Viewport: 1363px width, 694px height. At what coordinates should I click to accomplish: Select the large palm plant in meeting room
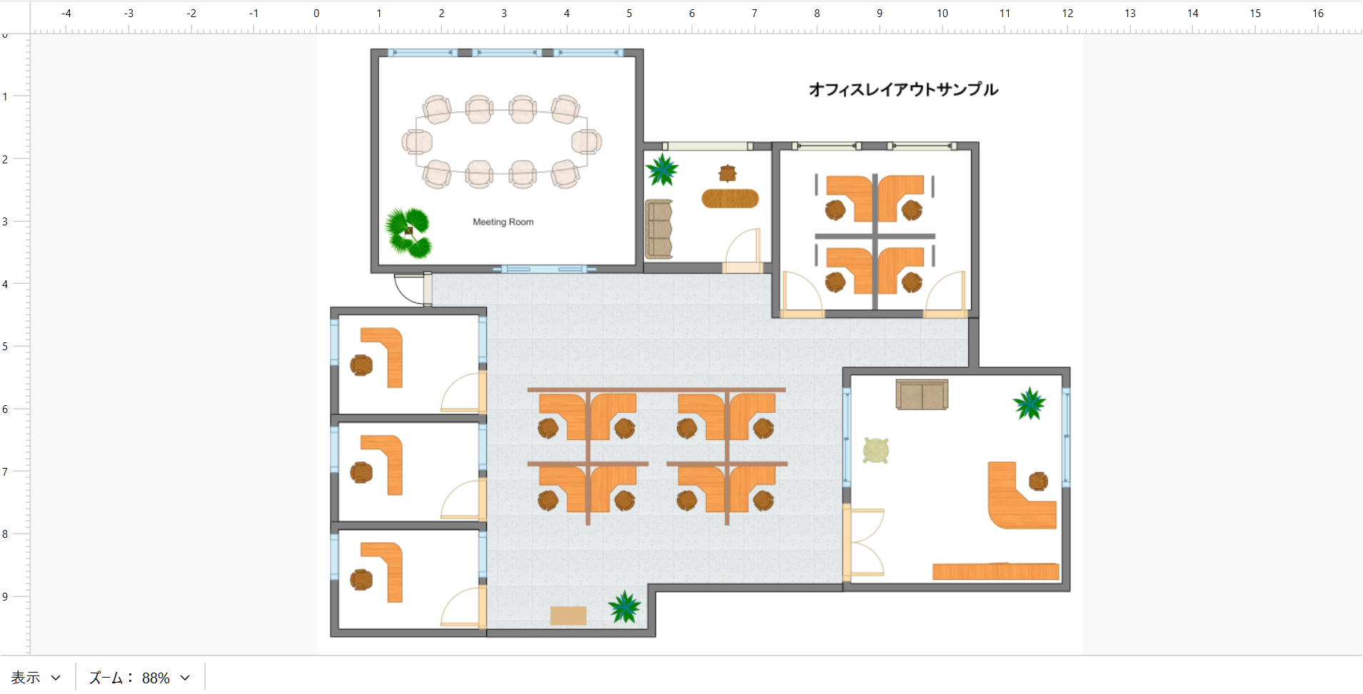tap(408, 232)
